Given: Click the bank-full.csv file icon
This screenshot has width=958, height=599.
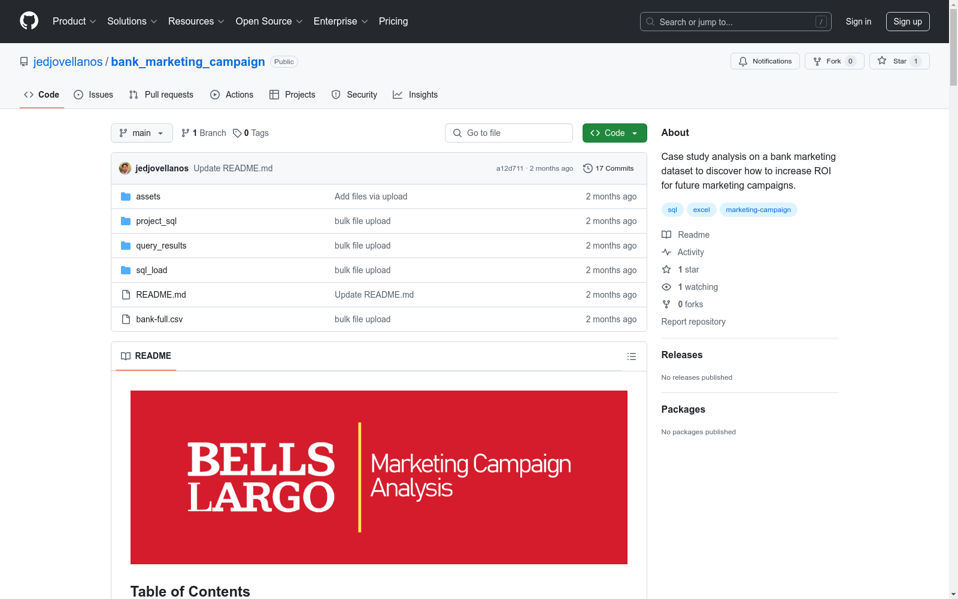Looking at the screenshot, I should (x=126, y=319).
